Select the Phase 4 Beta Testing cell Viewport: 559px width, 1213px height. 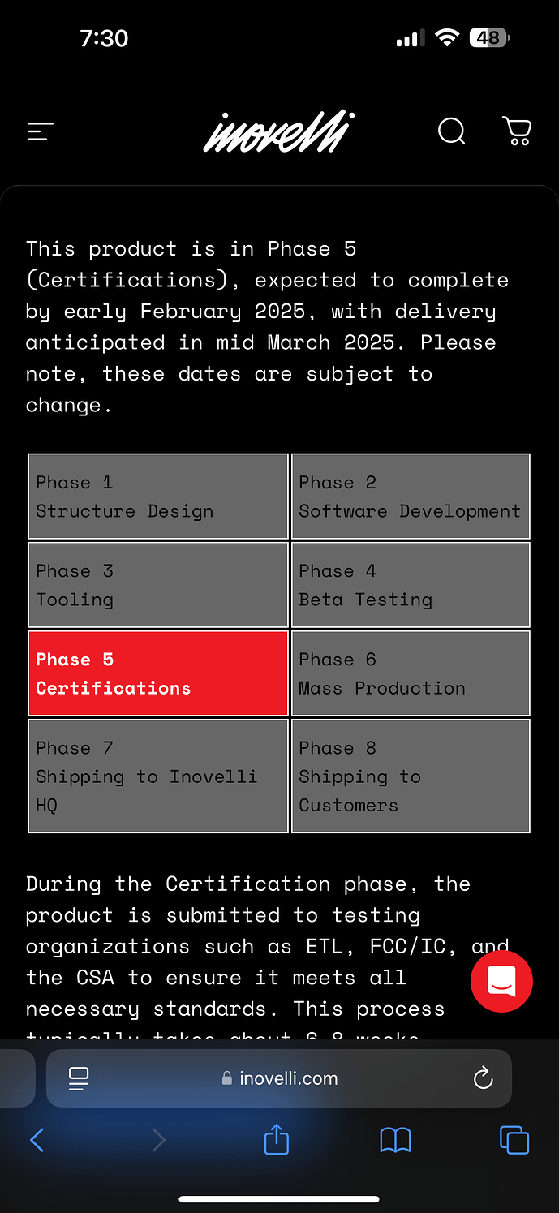pos(411,585)
